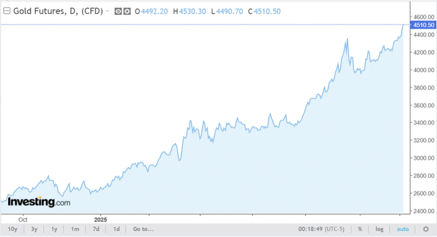Click the 4000.00 mark on price axis
This screenshot has width=437, height=237.
[423, 70]
